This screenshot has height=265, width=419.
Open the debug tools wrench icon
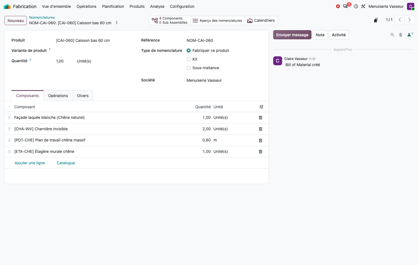tap(363, 6)
